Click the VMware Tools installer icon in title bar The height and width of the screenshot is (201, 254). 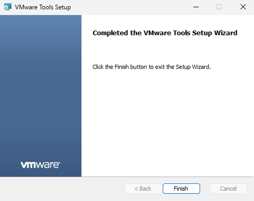[x=8, y=7]
